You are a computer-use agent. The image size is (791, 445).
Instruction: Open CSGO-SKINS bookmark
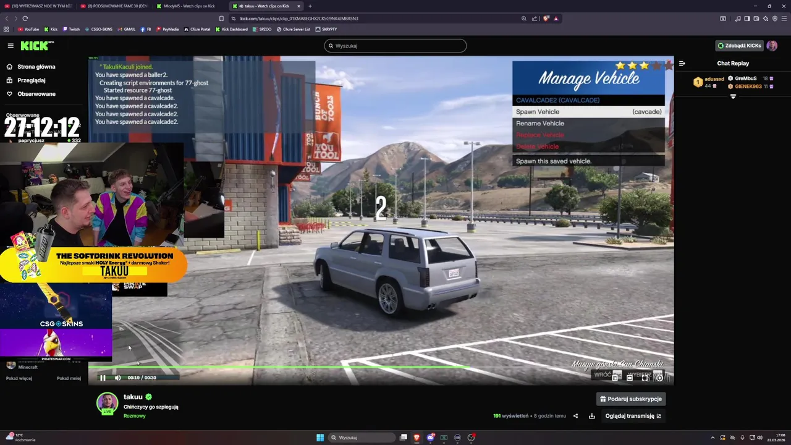[x=99, y=29]
